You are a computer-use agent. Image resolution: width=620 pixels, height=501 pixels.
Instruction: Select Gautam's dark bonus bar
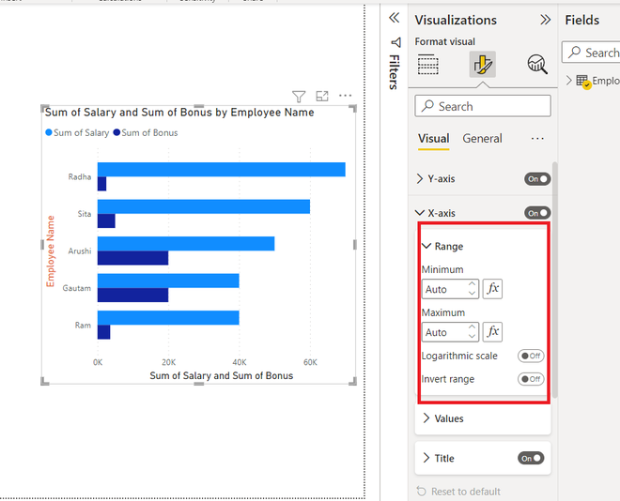[x=132, y=295]
